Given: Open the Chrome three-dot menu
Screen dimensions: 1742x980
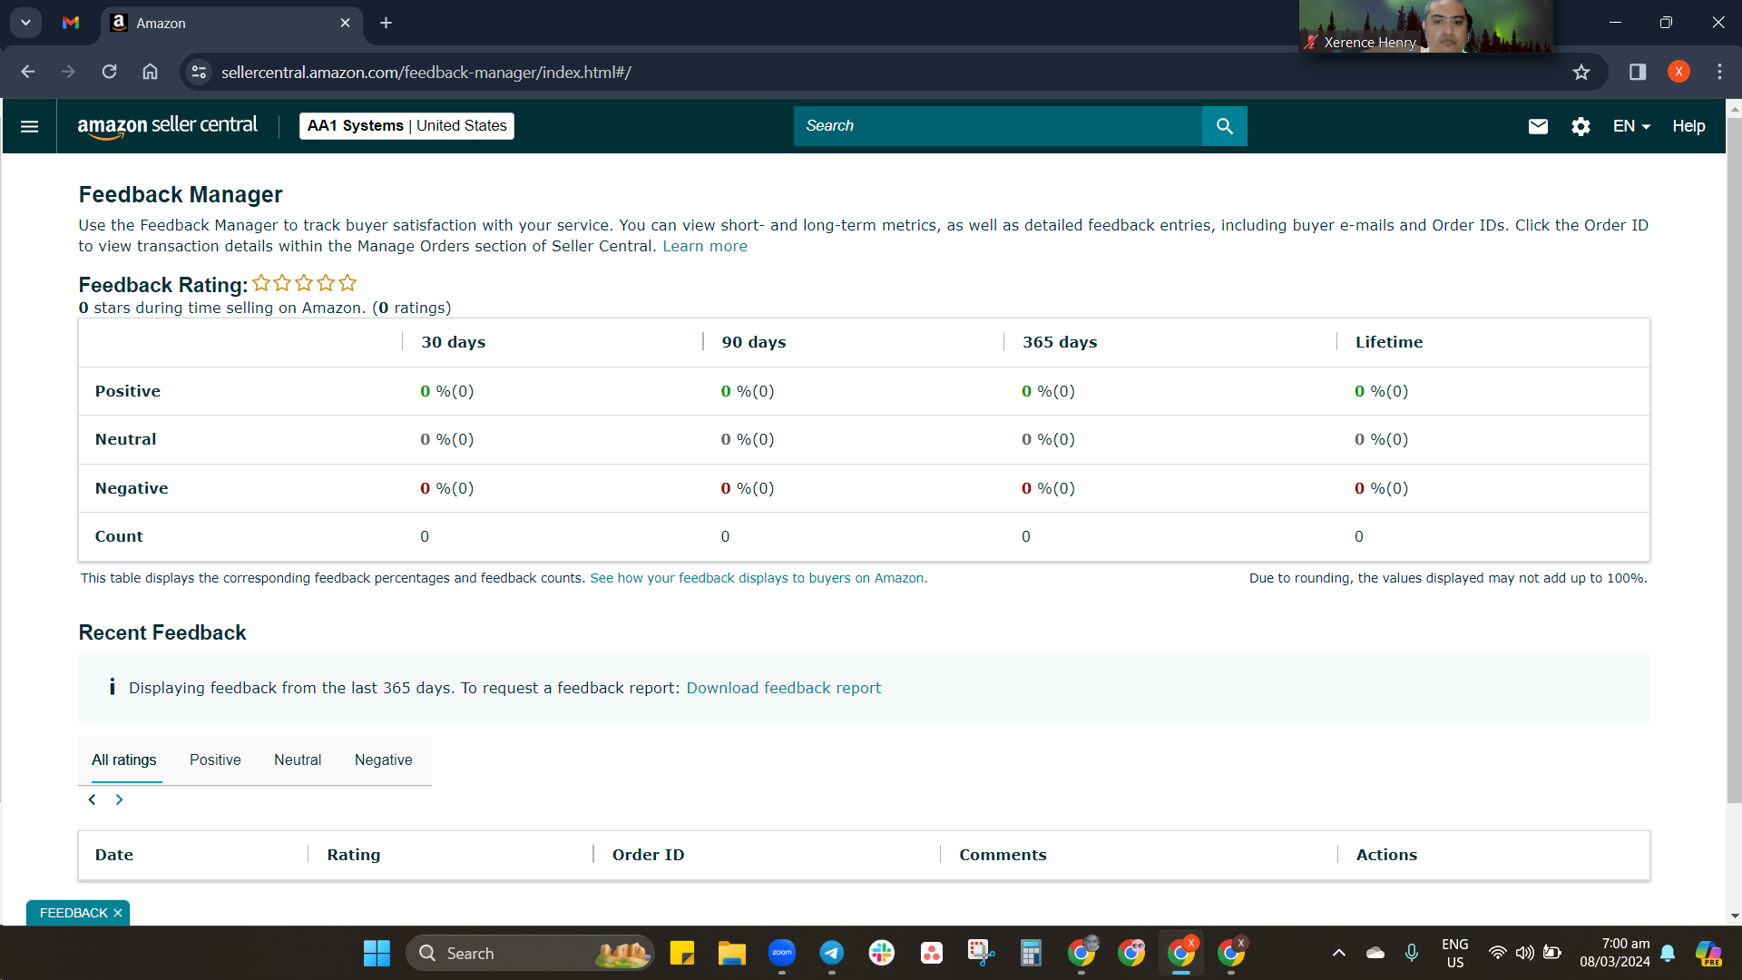Looking at the screenshot, I should pos(1719,72).
